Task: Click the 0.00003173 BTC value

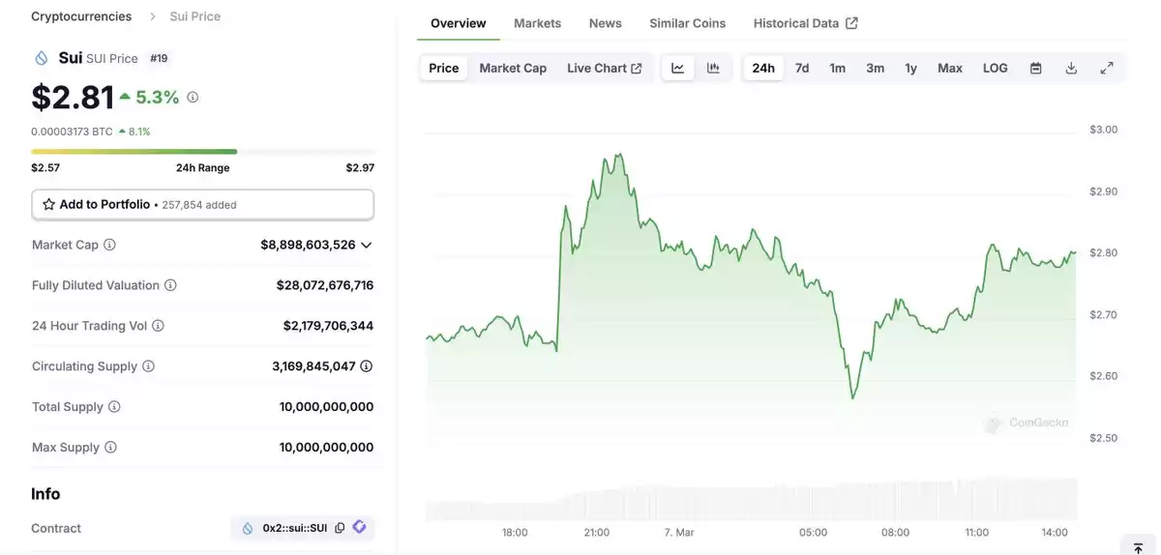Action: click(72, 131)
